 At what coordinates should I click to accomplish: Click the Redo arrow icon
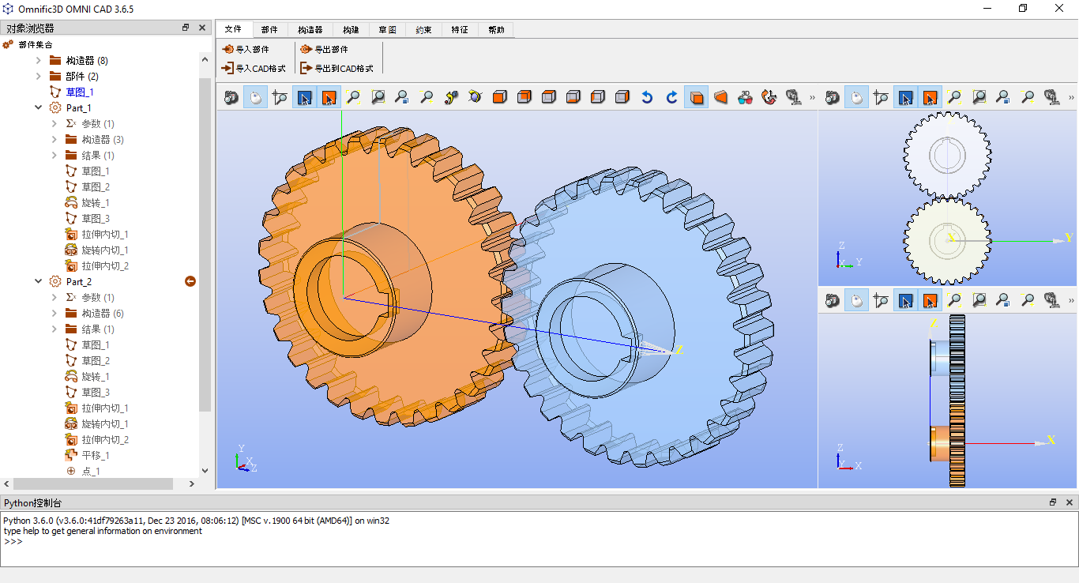(x=671, y=97)
